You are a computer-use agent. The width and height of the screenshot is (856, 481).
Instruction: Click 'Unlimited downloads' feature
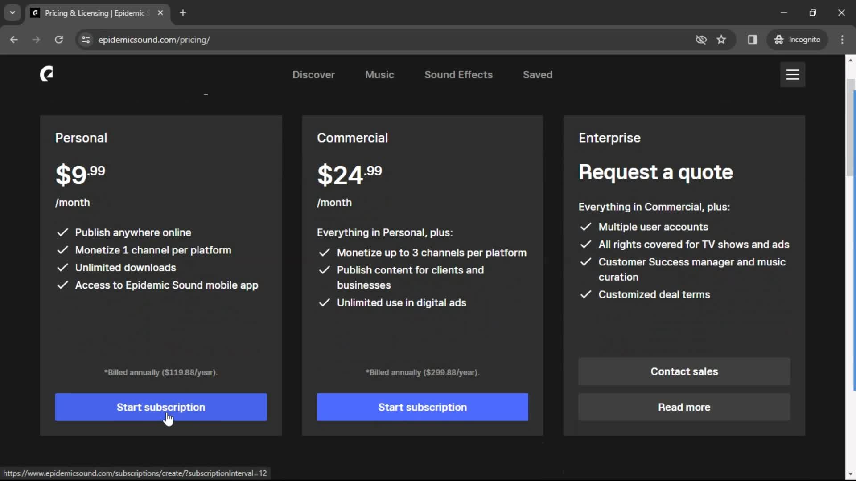click(x=125, y=268)
